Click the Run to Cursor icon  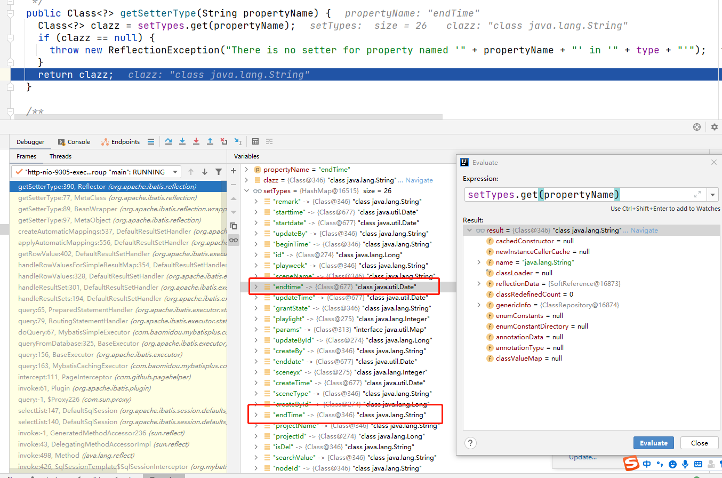click(x=238, y=141)
